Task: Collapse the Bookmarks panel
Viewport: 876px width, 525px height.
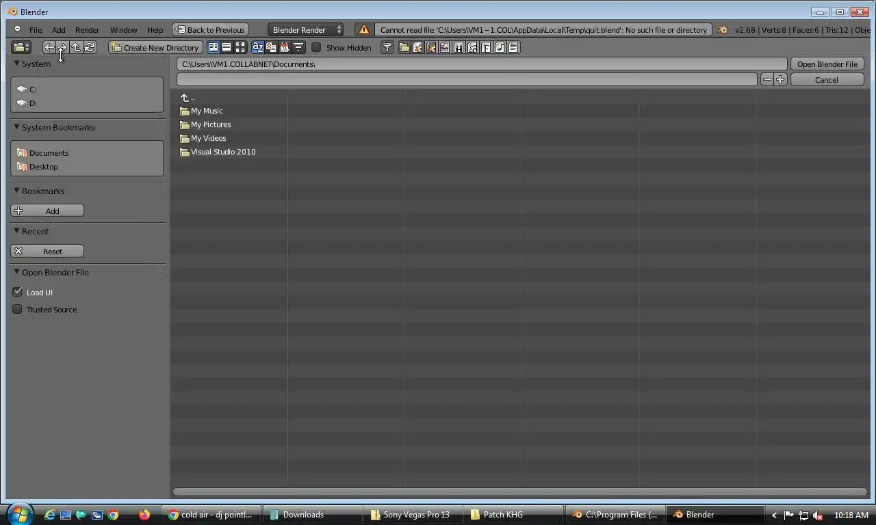Action: (17, 190)
